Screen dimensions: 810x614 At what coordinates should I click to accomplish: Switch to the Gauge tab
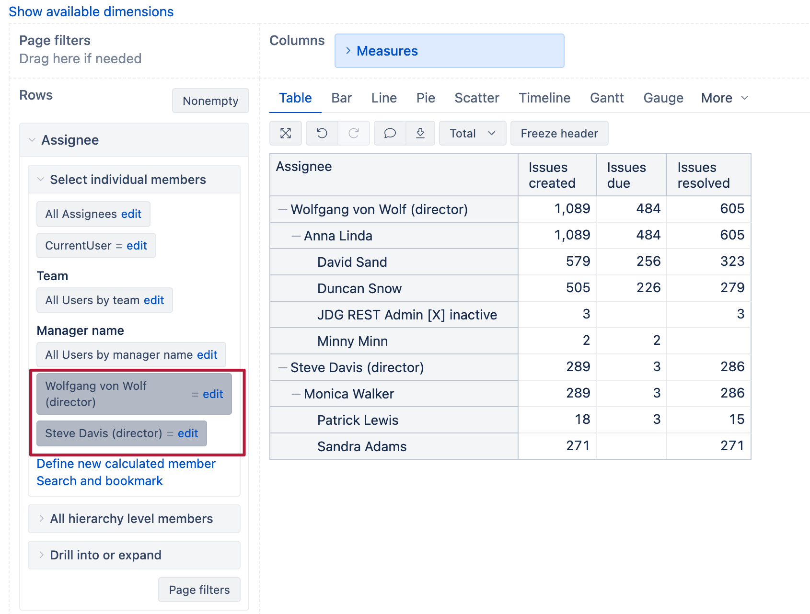[663, 98]
